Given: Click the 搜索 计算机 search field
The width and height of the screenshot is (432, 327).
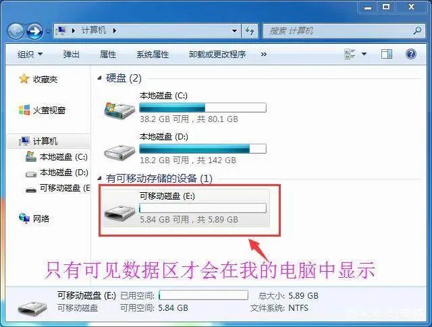Looking at the screenshot, I should point(337,30).
